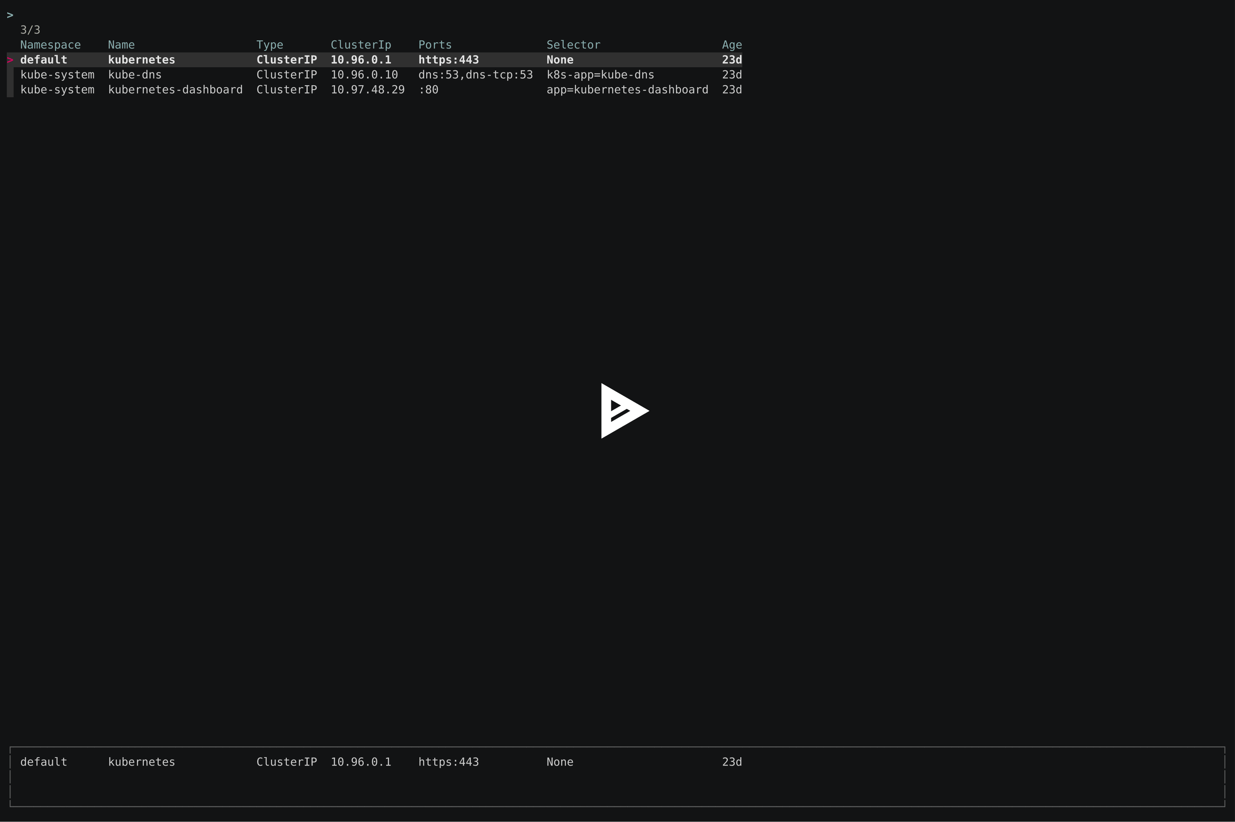The width and height of the screenshot is (1235, 822).
Task: Click bold IP 10.96.0.1 in highlighted row
Action: click(x=361, y=60)
